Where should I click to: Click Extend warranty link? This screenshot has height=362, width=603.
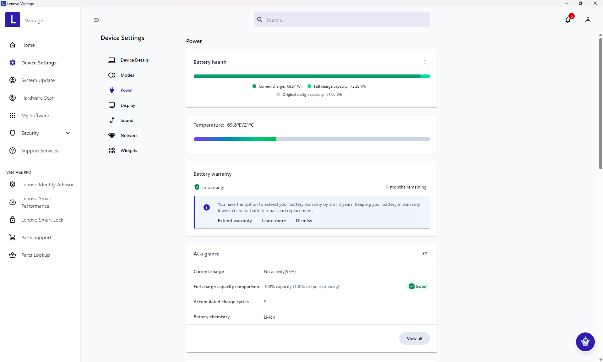pos(235,221)
